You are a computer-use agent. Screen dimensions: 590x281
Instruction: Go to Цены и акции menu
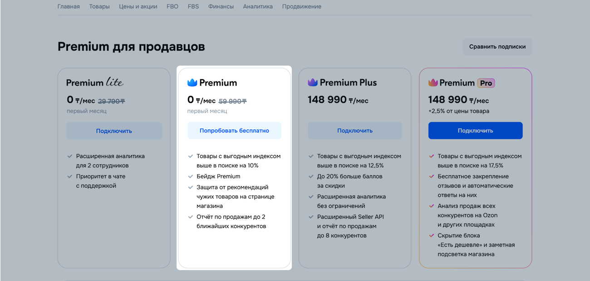[138, 7]
